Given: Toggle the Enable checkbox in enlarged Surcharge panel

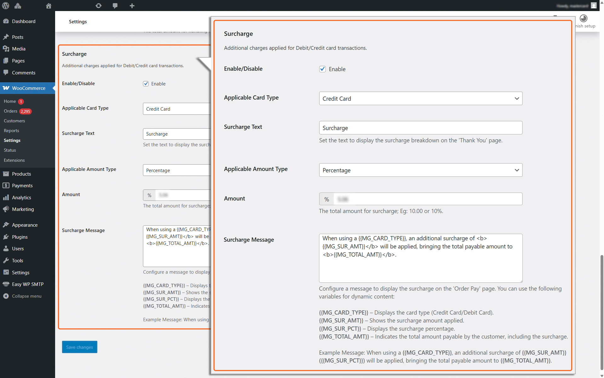Looking at the screenshot, I should 322,69.
